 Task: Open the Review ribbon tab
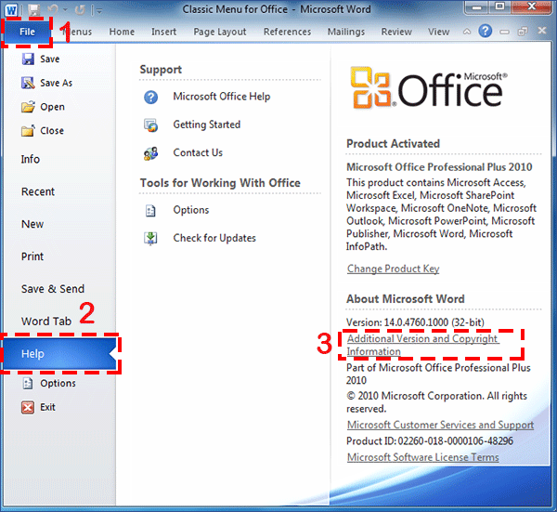click(396, 32)
